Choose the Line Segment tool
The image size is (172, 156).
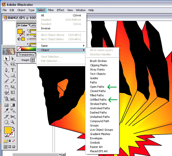click(6, 76)
